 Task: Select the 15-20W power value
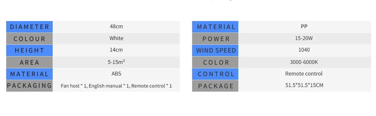[304, 38]
